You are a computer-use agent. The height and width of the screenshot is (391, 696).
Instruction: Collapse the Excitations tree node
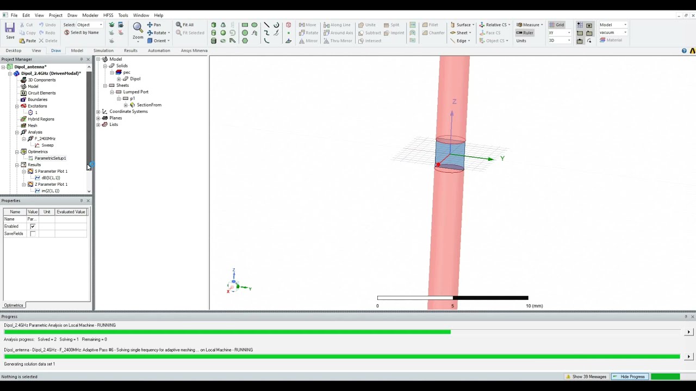[17, 106]
